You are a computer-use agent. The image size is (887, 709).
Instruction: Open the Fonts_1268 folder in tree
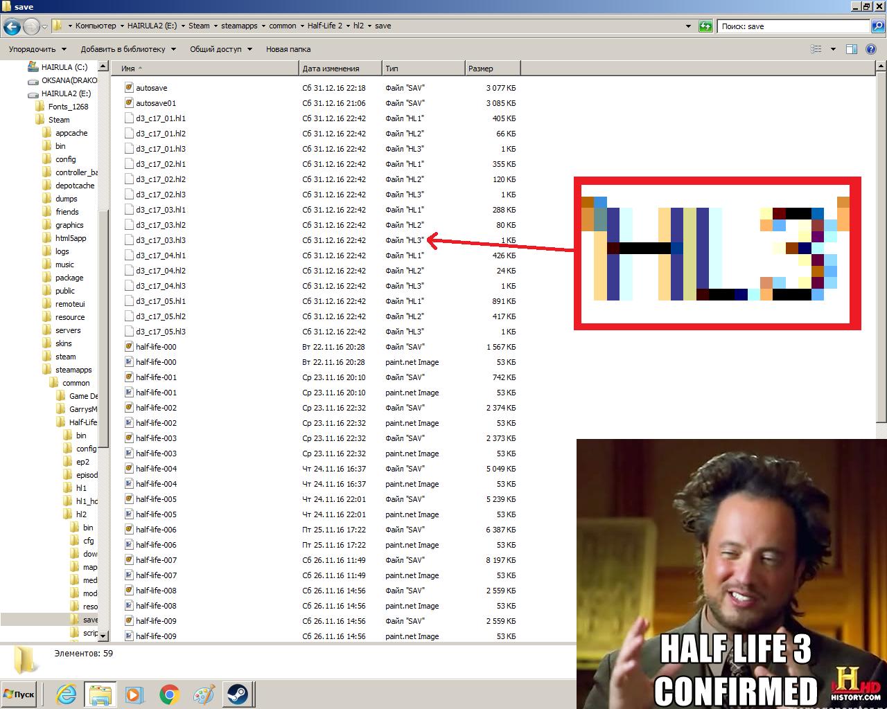[x=68, y=107]
